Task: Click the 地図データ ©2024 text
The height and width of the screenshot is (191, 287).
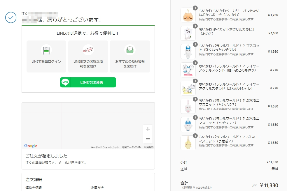Action: [x=132, y=147]
